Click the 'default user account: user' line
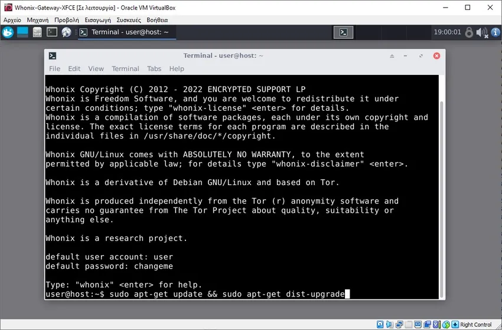The width and height of the screenshot is (502, 330). (x=109, y=257)
